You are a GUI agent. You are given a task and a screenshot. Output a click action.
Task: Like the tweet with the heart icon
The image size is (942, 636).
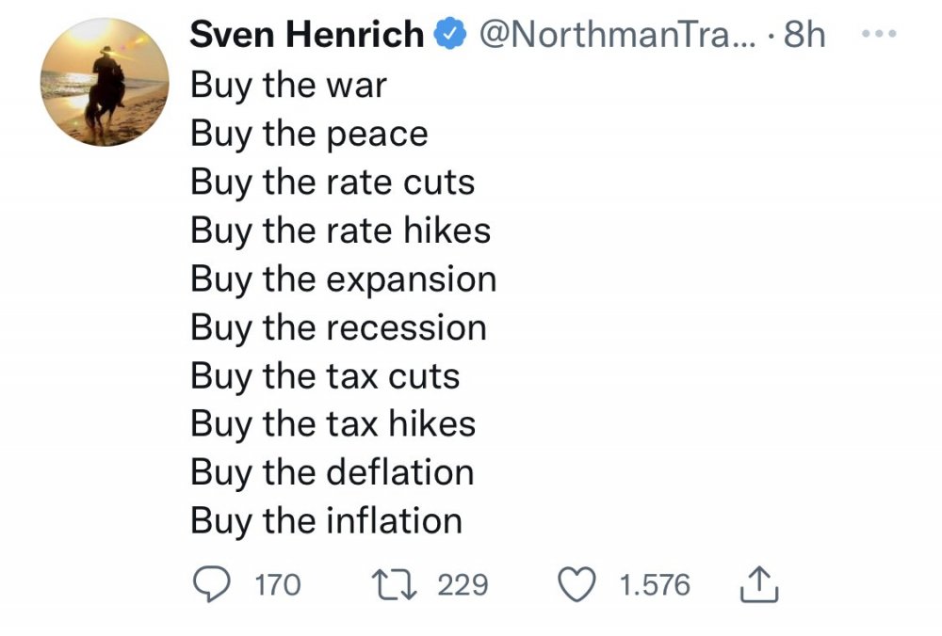578,585
